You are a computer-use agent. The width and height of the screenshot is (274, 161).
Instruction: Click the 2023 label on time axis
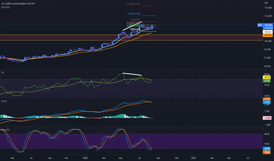click(x=193, y=158)
